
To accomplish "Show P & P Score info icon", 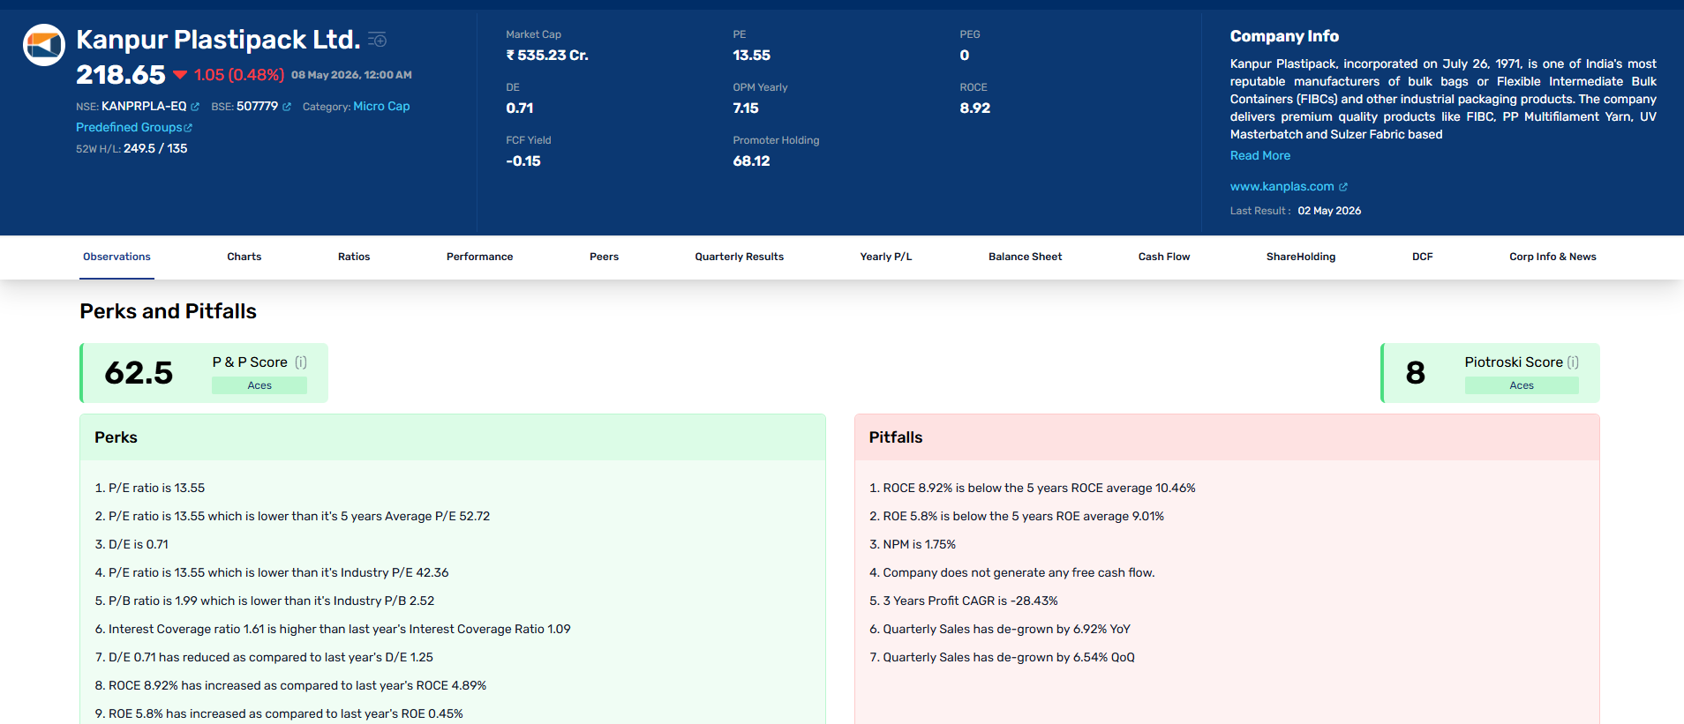I will (x=301, y=362).
